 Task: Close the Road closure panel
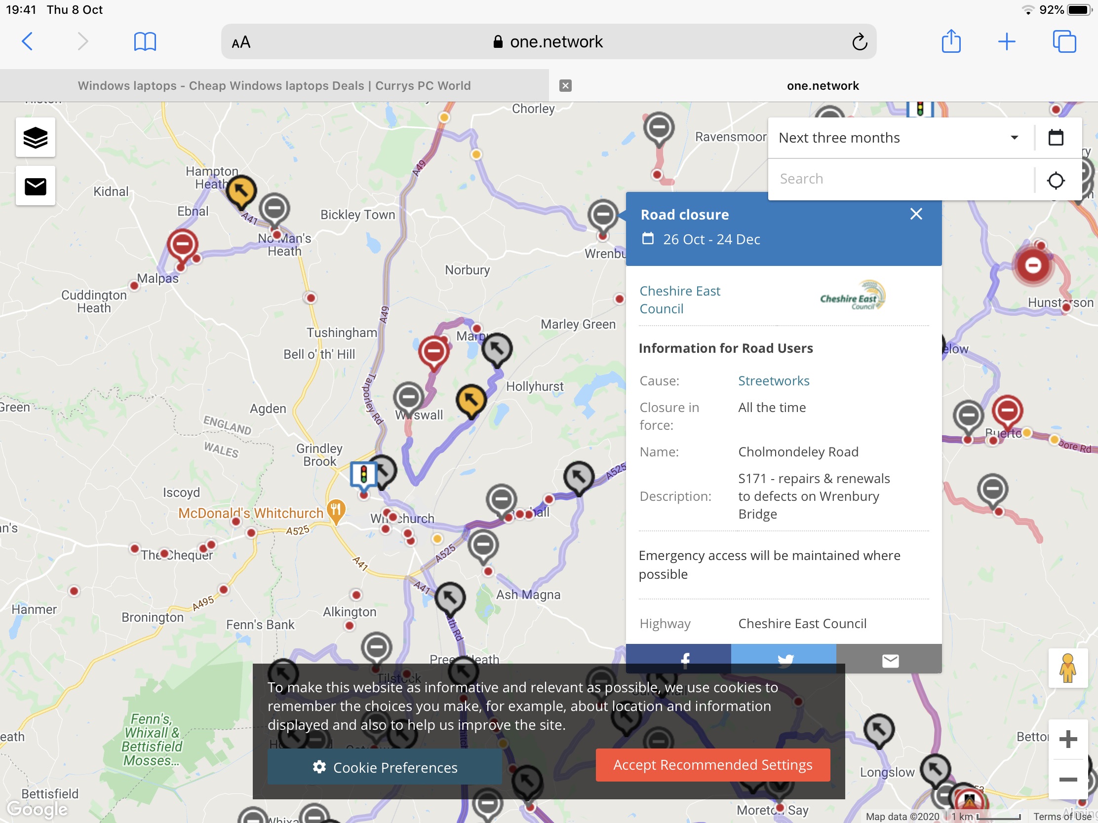click(916, 214)
